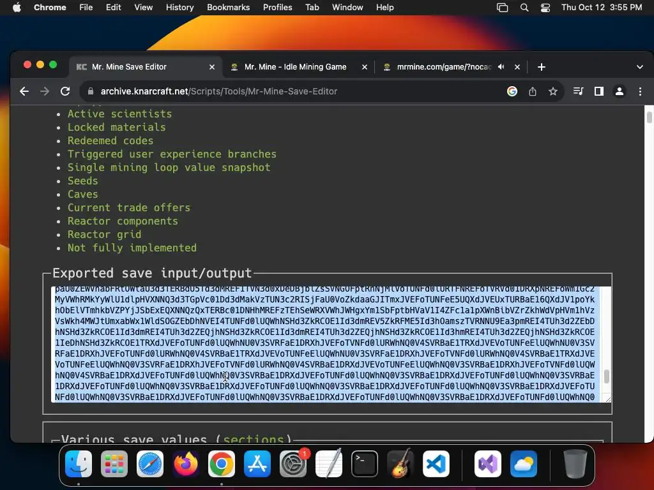This screenshot has height=490, width=654.
Task: Open the Edit menu
Action: pos(113,8)
